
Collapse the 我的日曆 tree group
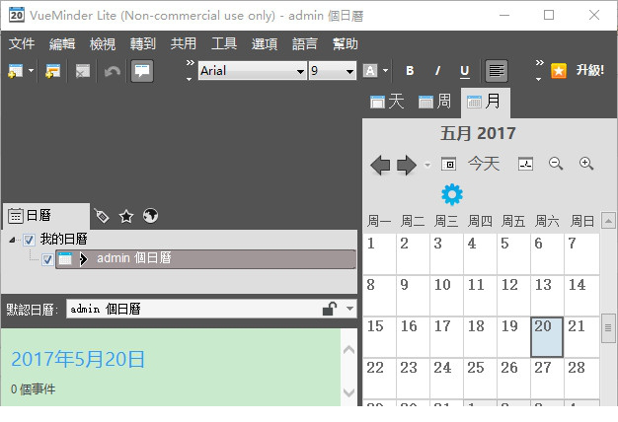pyautogui.click(x=12, y=240)
